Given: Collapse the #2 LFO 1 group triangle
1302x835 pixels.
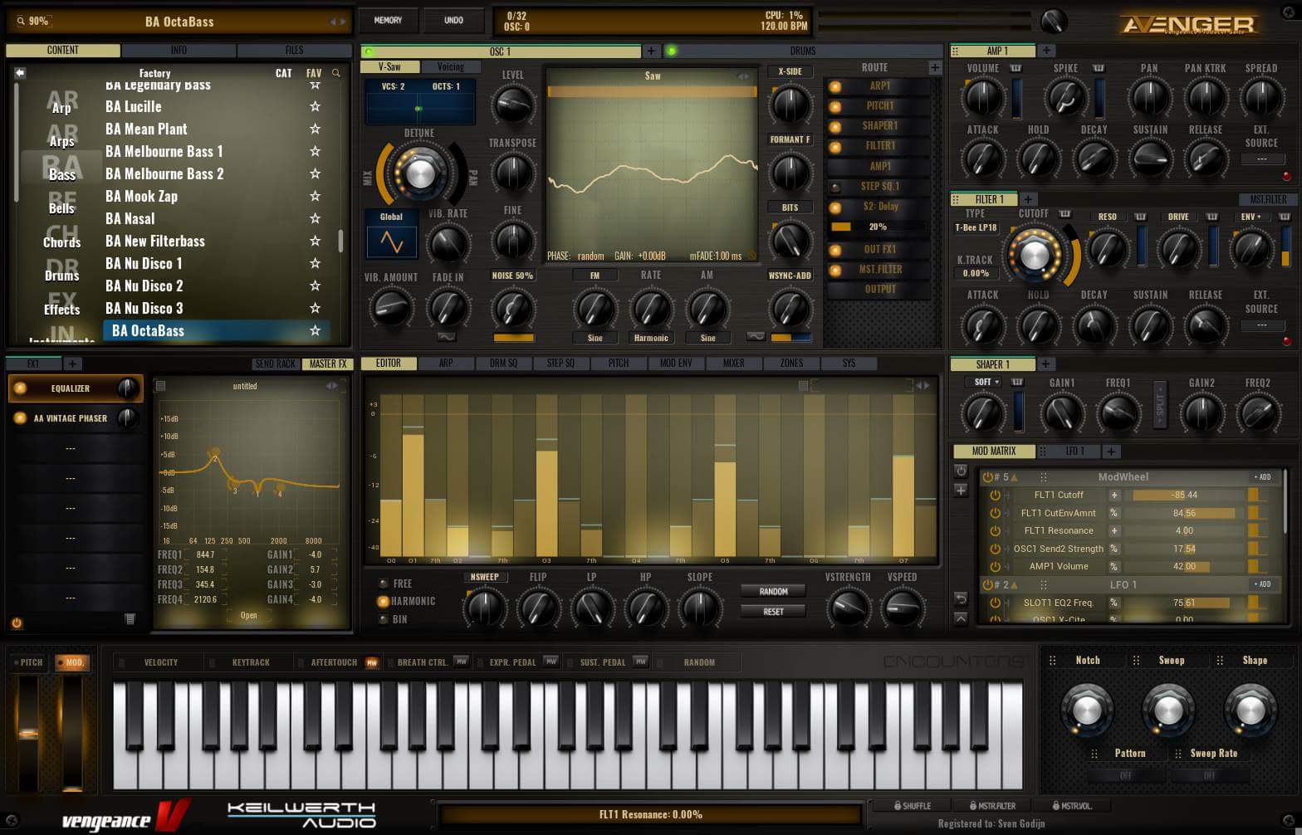Looking at the screenshot, I should 1015,585.
